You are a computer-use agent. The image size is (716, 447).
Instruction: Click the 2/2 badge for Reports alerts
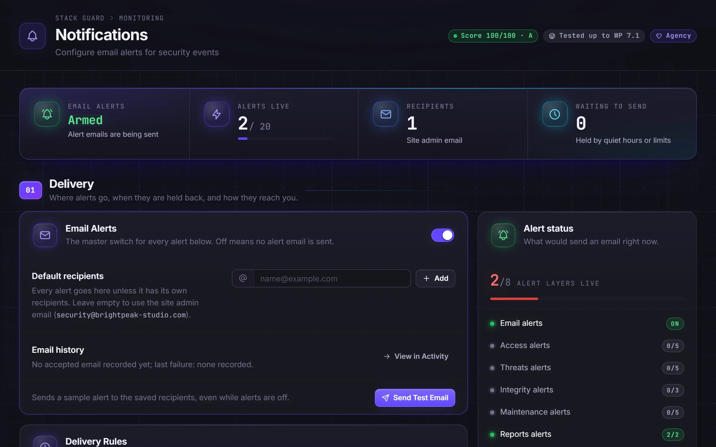pos(673,434)
